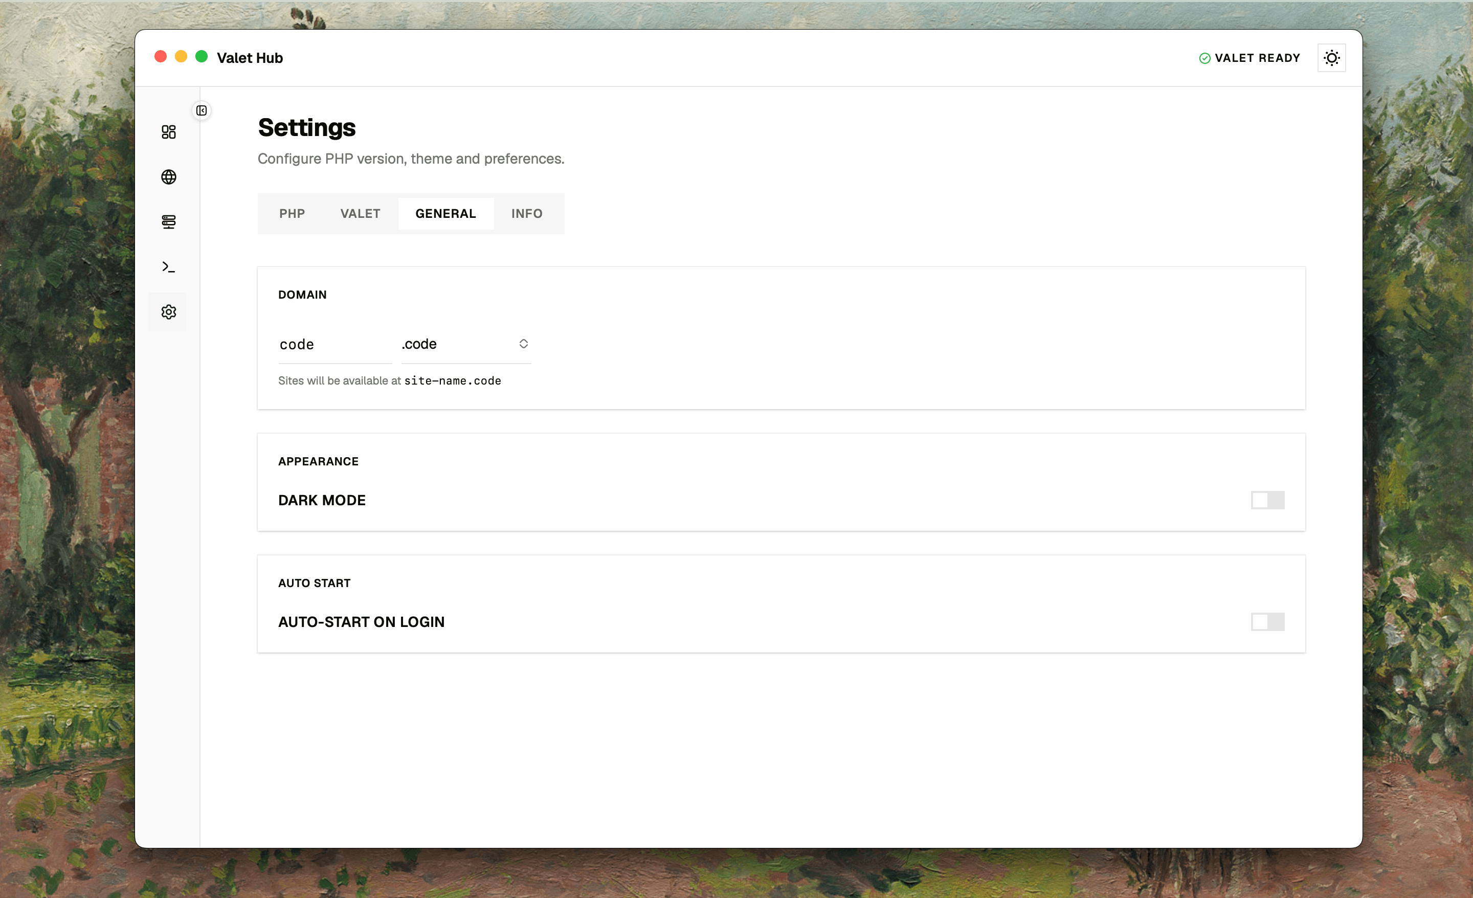This screenshot has width=1473, height=898.
Task: Enable the Dark Mode switch
Action: [1267, 500]
